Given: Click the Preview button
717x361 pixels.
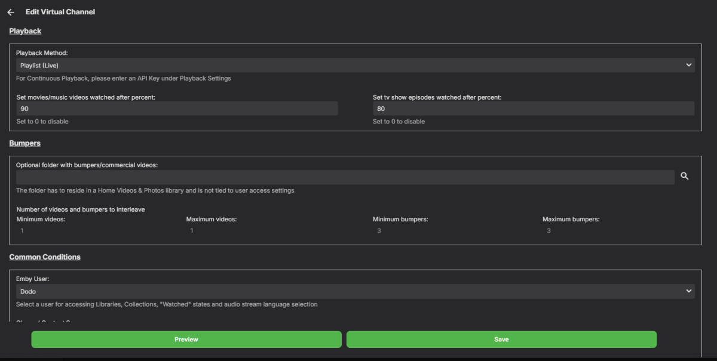Looking at the screenshot, I should pos(186,340).
